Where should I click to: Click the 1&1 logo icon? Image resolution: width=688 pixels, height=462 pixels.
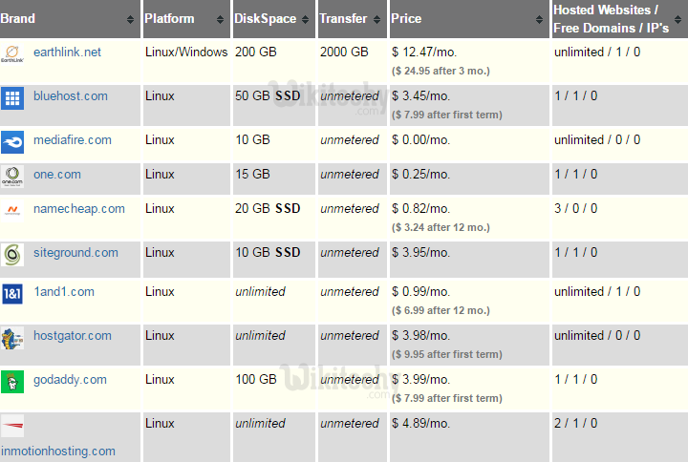[12, 293]
